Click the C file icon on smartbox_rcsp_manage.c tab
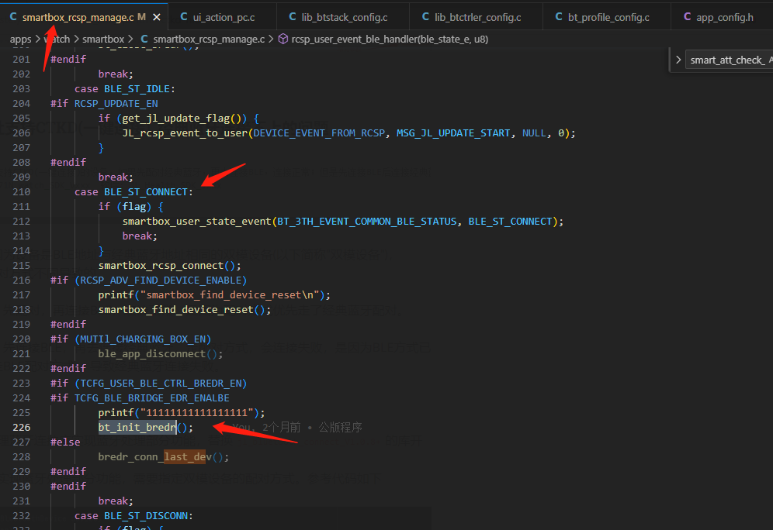This screenshot has height=530, width=773. tap(13, 17)
